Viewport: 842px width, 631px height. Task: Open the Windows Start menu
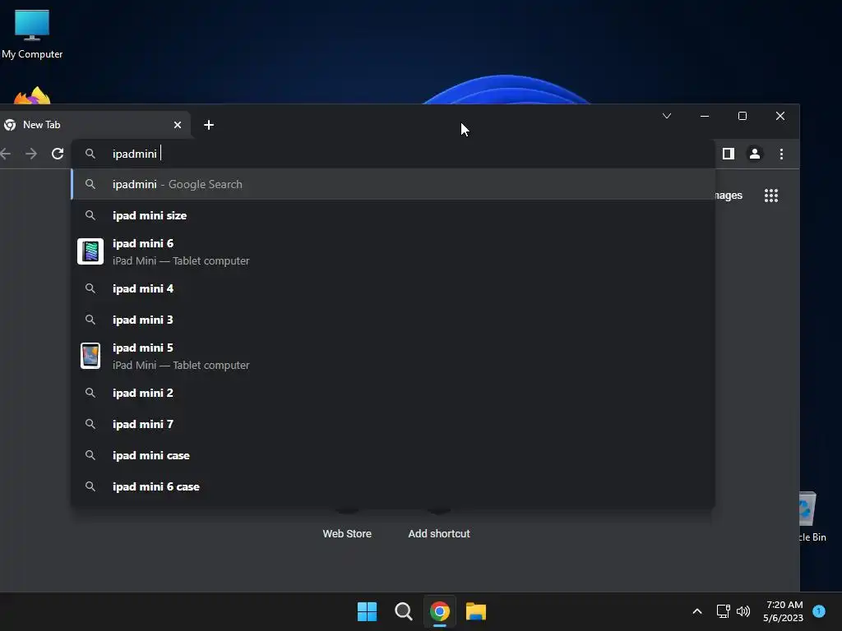click(x=368, y=611)
